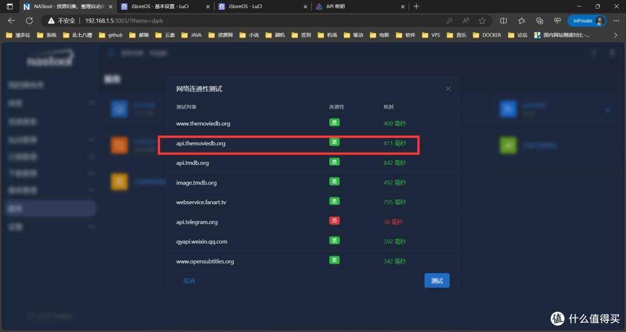Close the network connectivity test dialog
Image resolution: width=626 pixels, height=332 pixels.
coord(448,88)
